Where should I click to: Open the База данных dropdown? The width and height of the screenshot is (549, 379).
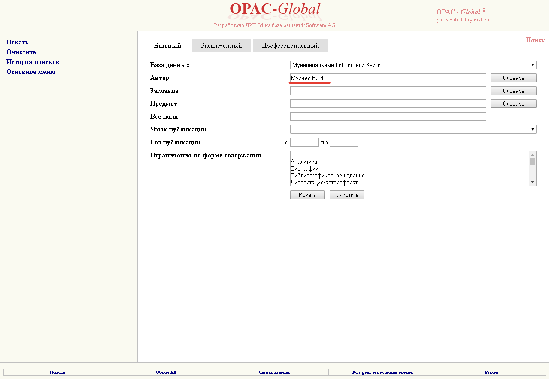point(413,65)
